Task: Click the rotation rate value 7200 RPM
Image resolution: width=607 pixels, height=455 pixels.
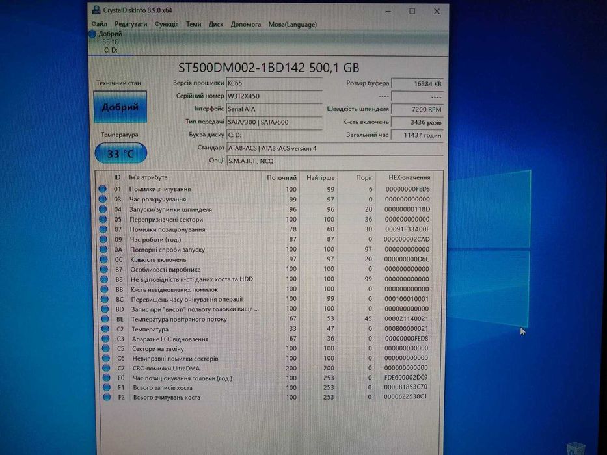Action: click(417, 109)
